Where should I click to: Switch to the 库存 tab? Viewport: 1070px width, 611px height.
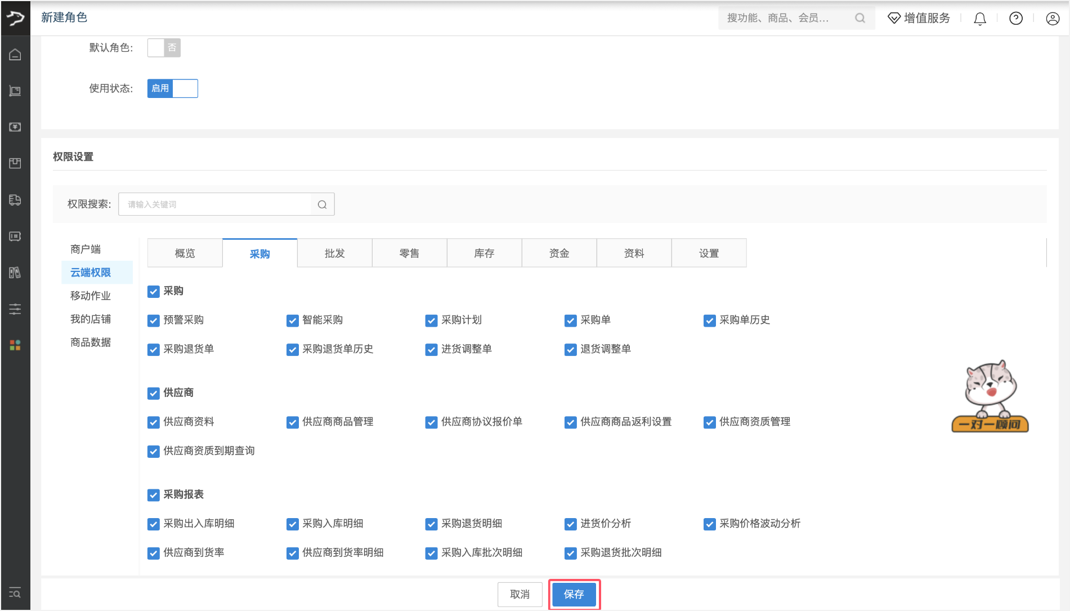[484, 253]
